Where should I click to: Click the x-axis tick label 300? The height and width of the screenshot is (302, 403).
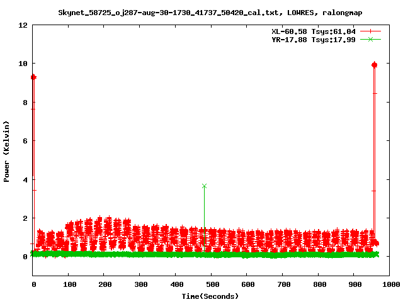tap(141, 284)
